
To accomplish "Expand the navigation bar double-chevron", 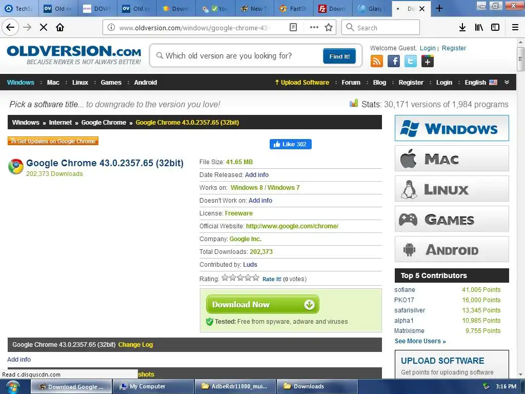I will pyautogui.click(x=507, y=83).
